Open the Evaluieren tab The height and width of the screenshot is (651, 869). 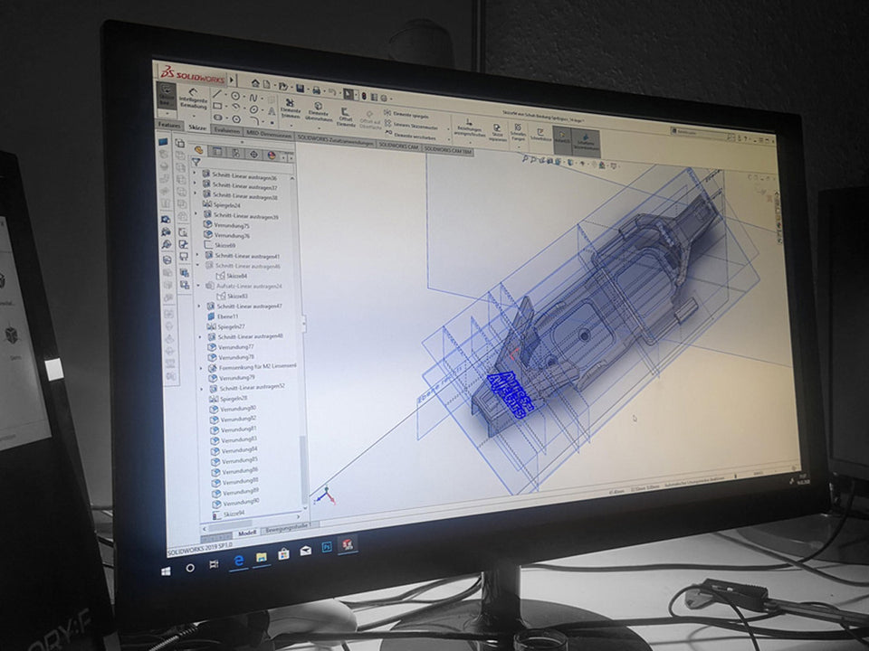(x=227, y=130)
